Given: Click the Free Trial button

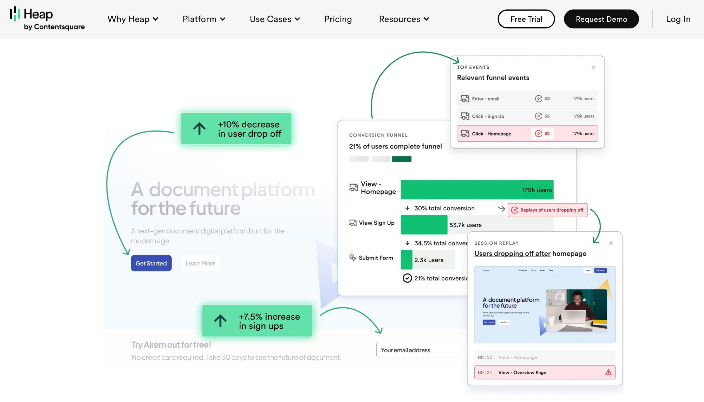Looking at the screenshot, I should [x=526, y=19].
